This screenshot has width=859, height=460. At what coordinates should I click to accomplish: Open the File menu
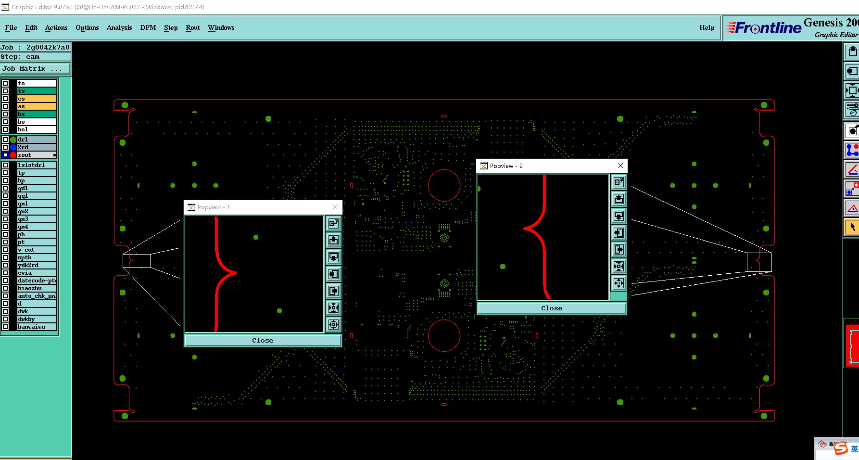[11, 27]
